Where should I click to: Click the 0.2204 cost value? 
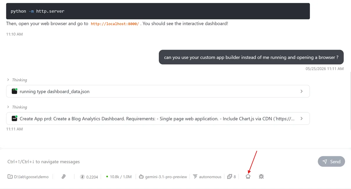point(92,177)
